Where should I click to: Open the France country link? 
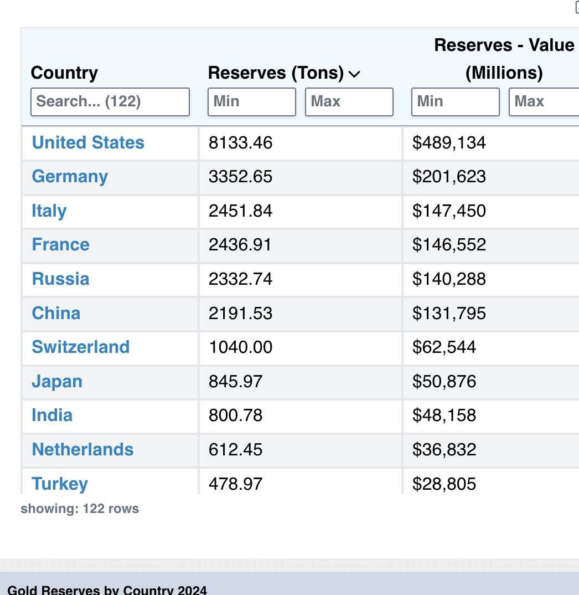[61, 245]
